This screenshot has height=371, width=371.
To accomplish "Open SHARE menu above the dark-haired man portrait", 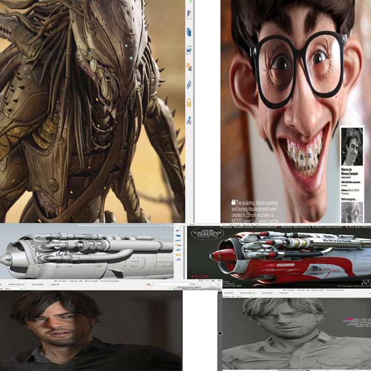I will pos(38,284).
